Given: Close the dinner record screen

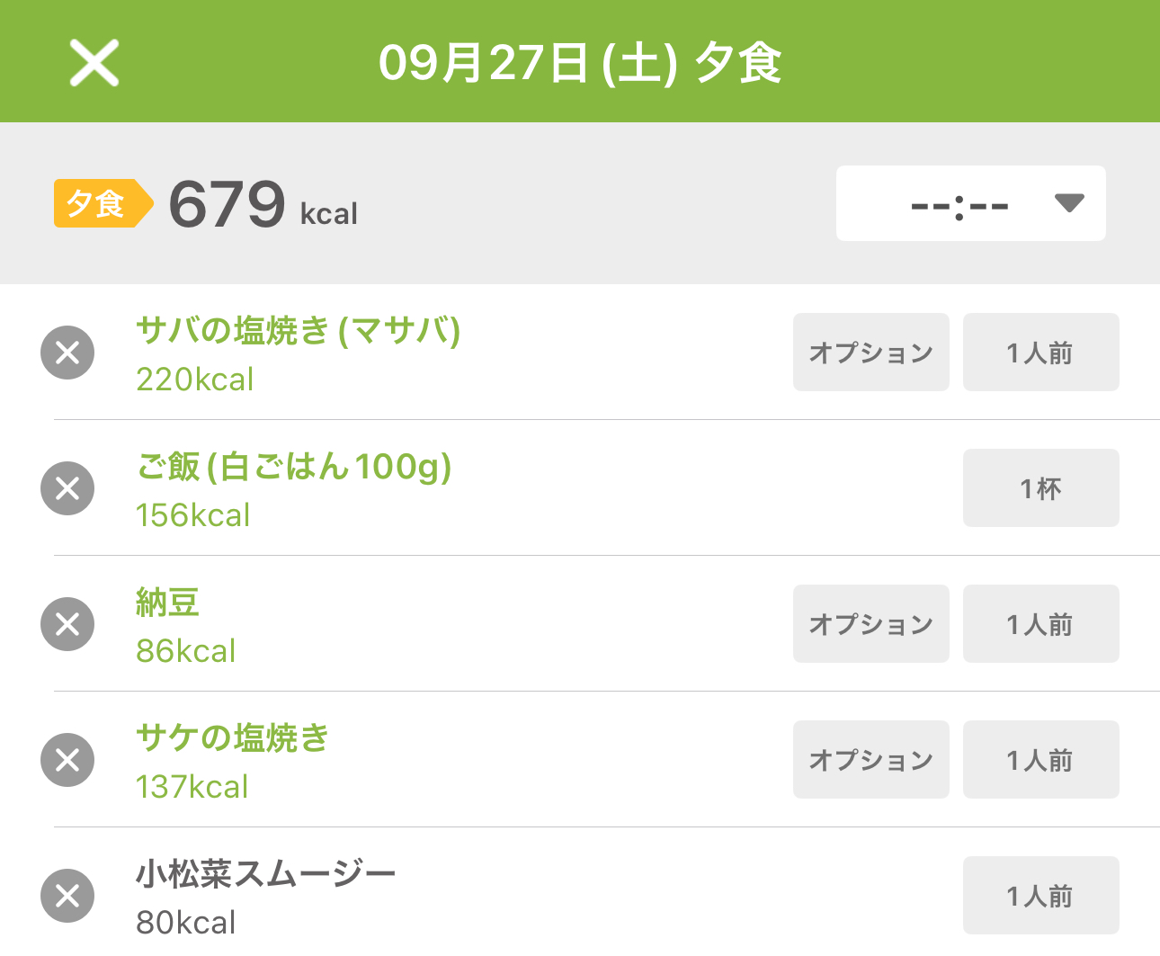Looking at the screenshot, I should coord(94,63).
